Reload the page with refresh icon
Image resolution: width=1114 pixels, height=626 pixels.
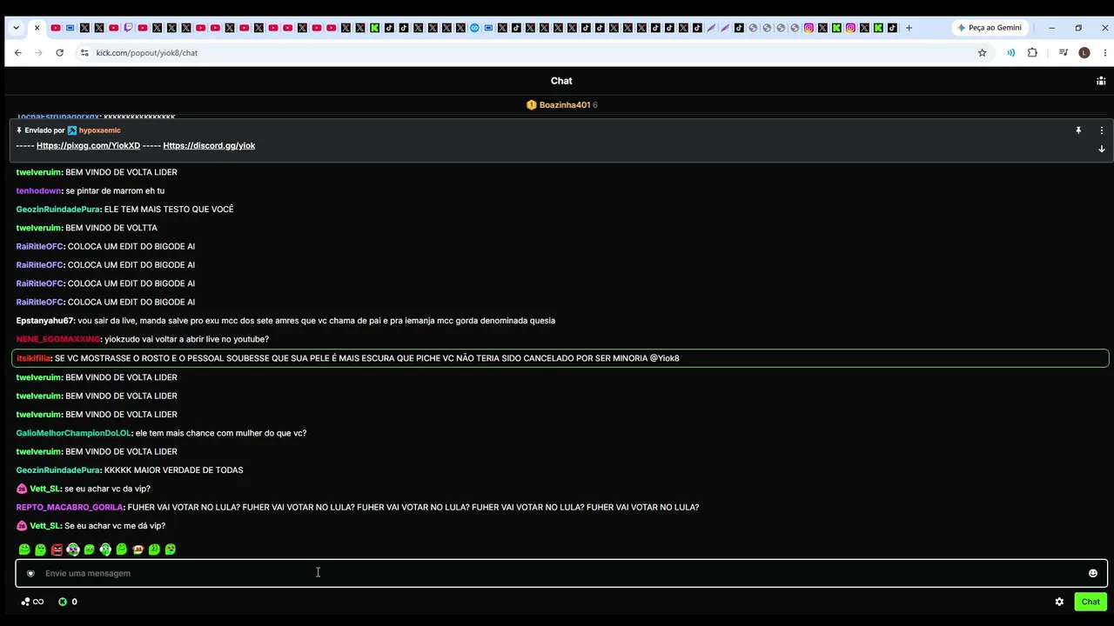59,53
